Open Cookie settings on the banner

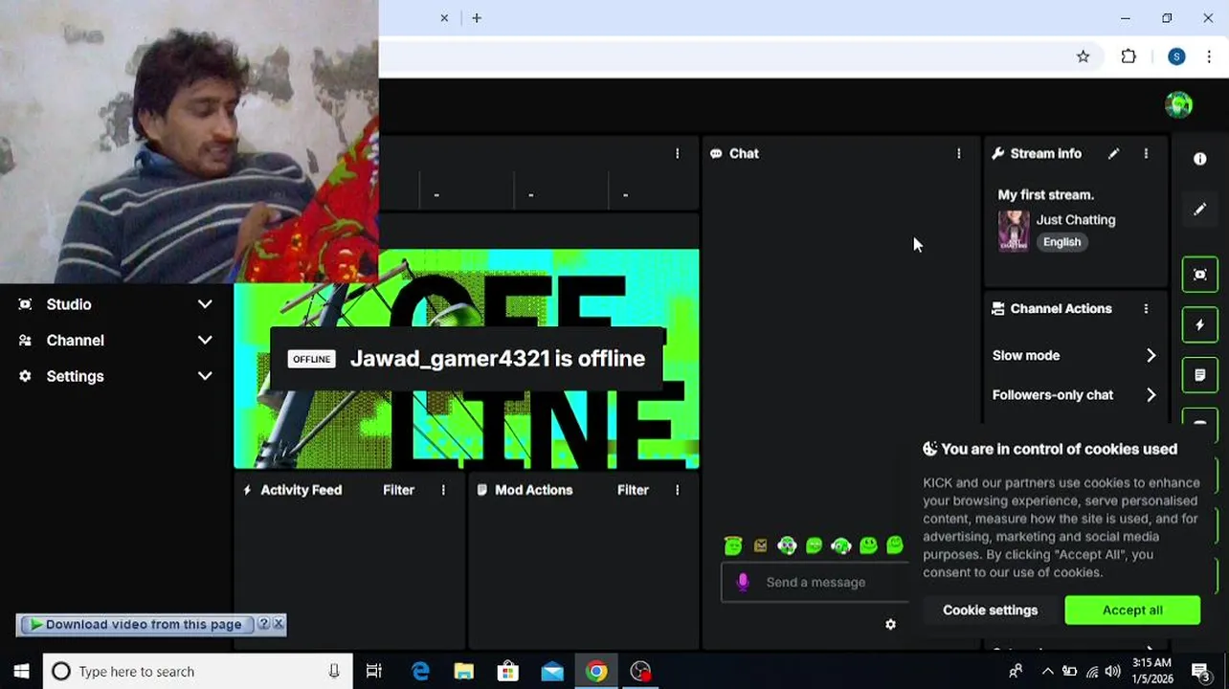pos(990,610)
